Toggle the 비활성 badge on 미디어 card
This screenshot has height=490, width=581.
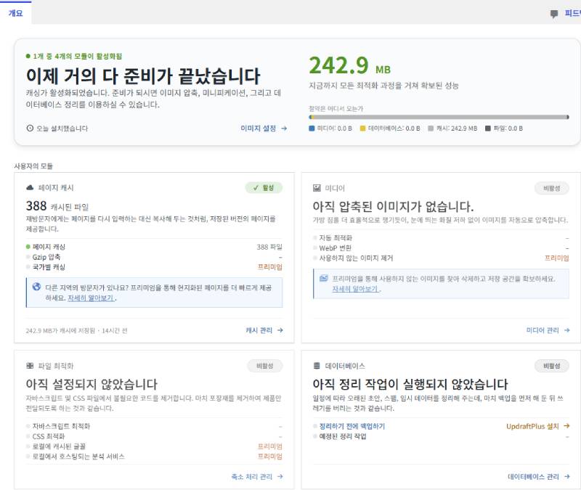click(552, 188)
